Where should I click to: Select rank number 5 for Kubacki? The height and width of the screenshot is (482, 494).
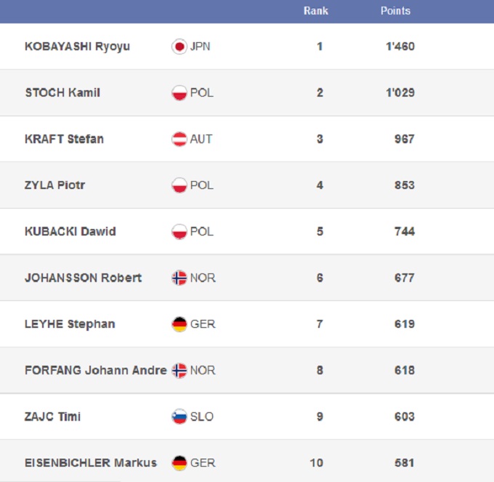coord(320,231)
